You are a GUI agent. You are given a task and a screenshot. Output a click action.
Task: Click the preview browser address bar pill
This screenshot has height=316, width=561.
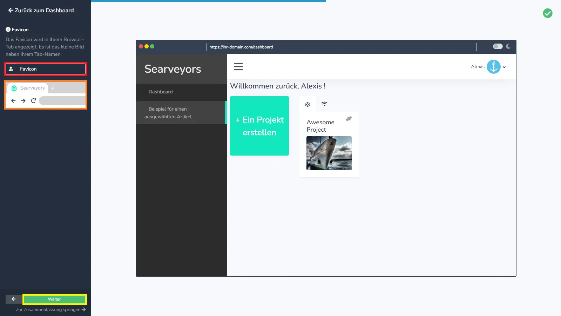point(62,101)
